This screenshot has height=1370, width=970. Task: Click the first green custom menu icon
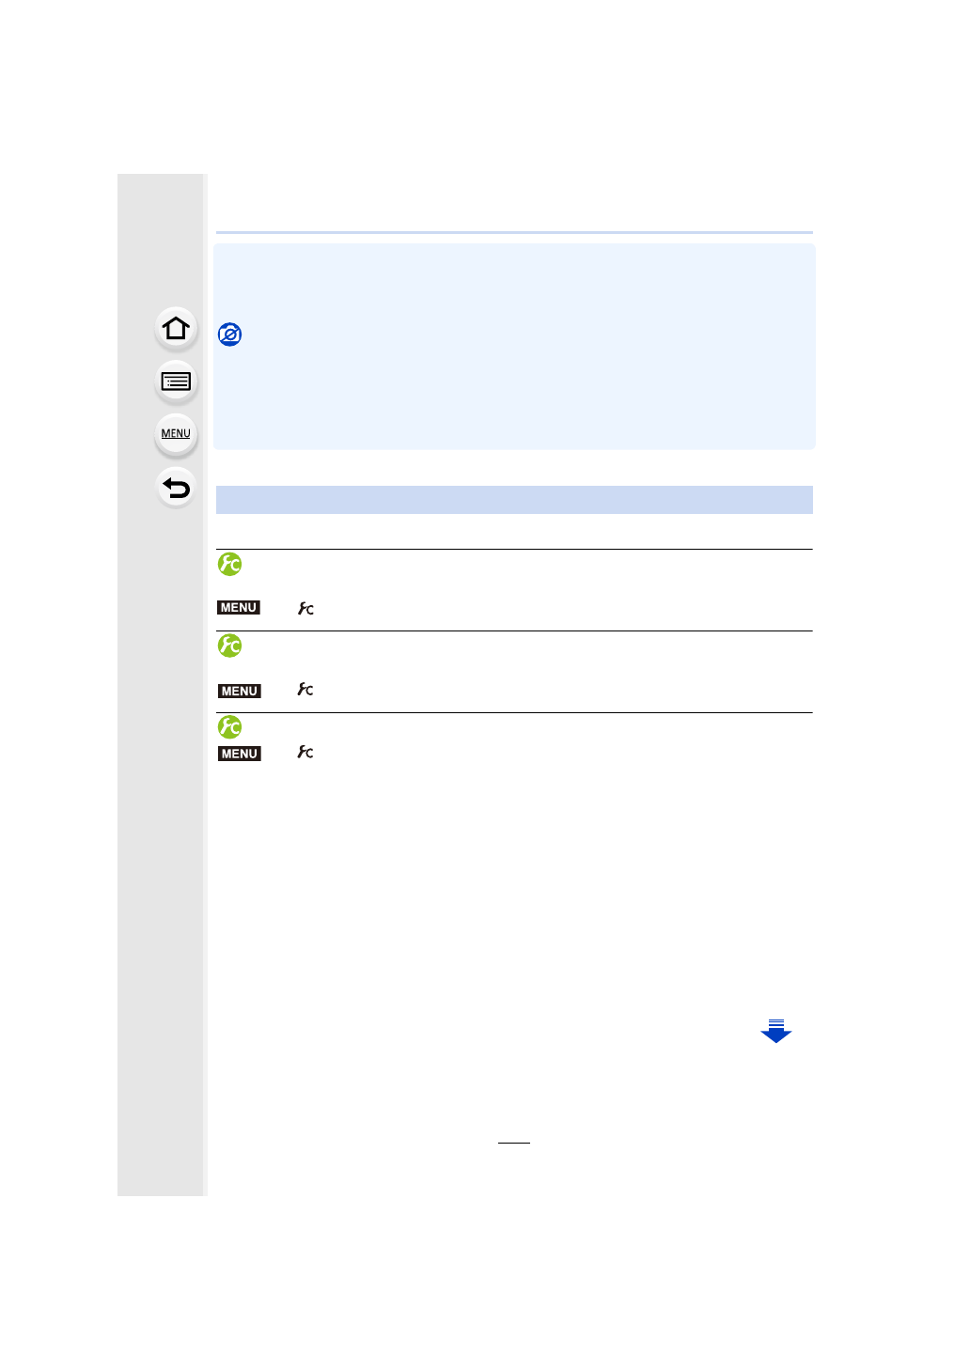[230, 564]
